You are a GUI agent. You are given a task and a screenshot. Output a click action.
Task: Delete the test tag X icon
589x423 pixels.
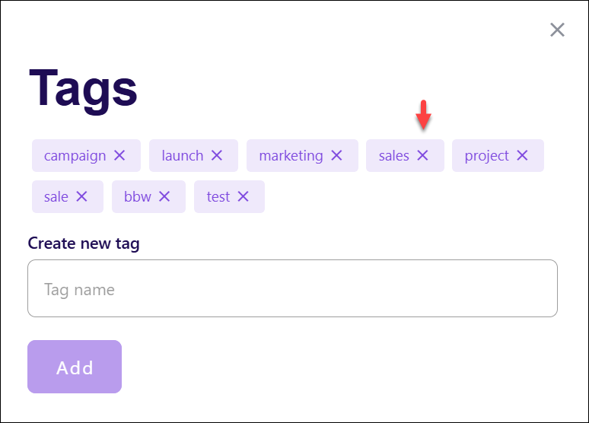(x=243, y=196)
